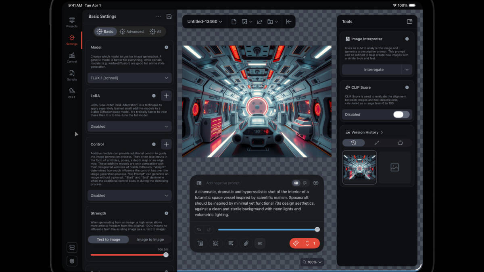The height and width of the screenshot is (272, 484).
Task: Switch to the All settings tab
Action: tap(155, 31)
